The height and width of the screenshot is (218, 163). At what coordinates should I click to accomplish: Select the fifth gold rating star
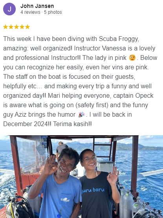(x=27, y=27)
